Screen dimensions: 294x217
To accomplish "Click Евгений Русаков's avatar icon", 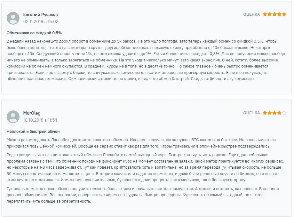I will (13, 18).
